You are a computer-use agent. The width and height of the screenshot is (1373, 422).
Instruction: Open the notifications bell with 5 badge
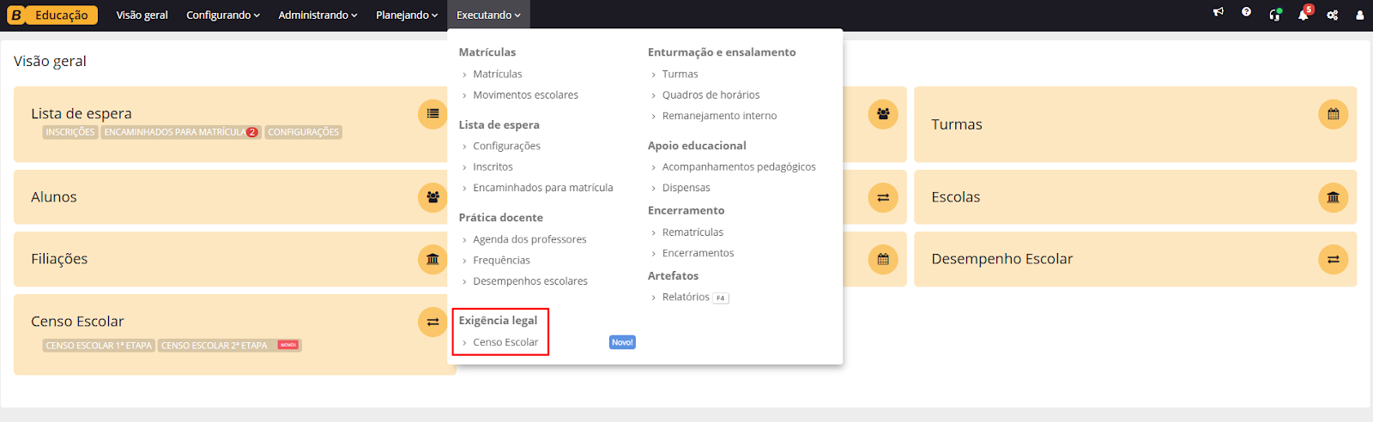pyautogui.click(x=1304, y=13)
